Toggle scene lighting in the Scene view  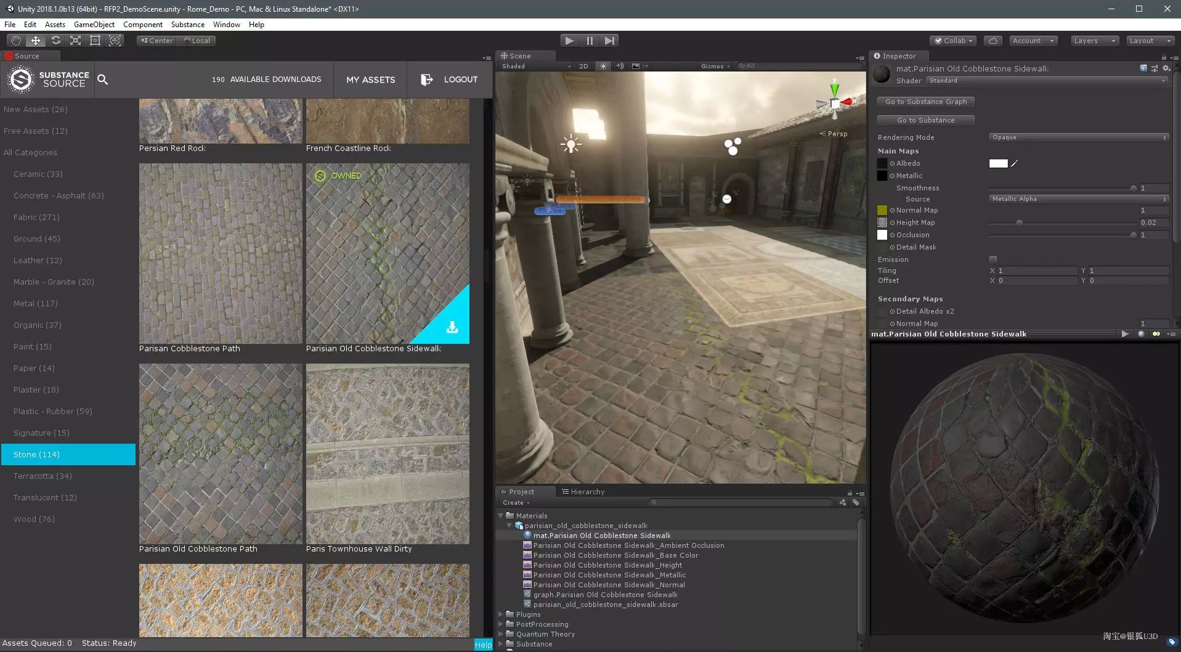[x=603, y=66]
